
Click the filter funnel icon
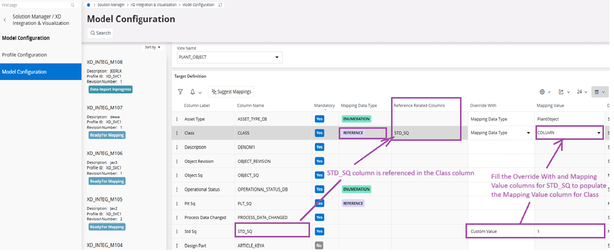coord(180,92)
